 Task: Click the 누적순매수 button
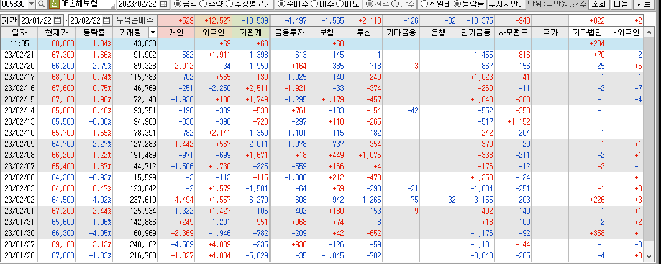tap(136, 20)
